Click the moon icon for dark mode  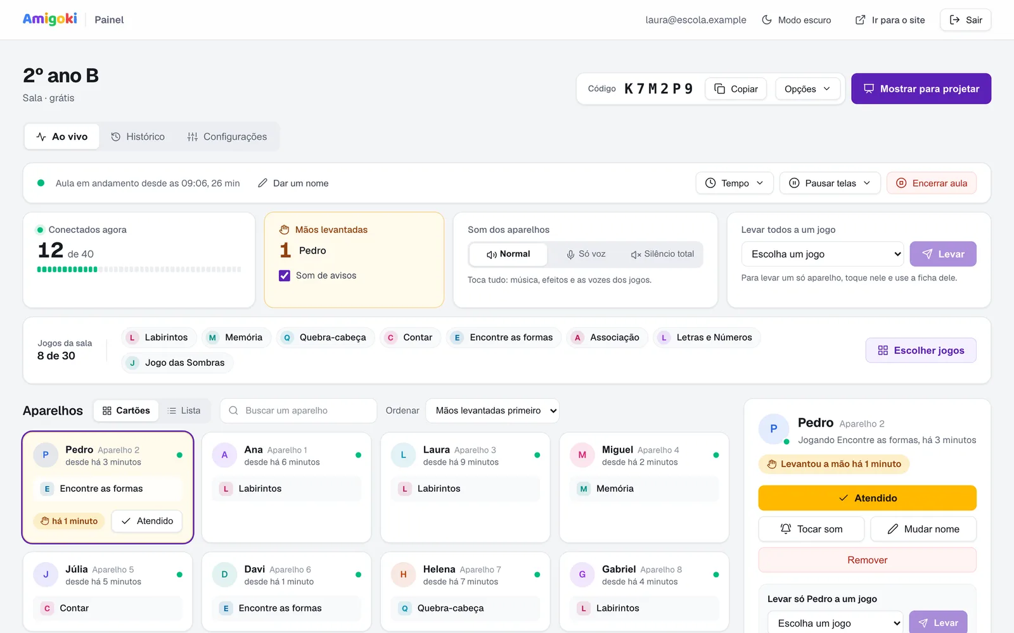(767, 20)
